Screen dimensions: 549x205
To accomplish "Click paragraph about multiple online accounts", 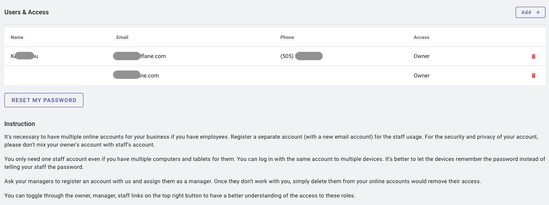I will 271,141.
